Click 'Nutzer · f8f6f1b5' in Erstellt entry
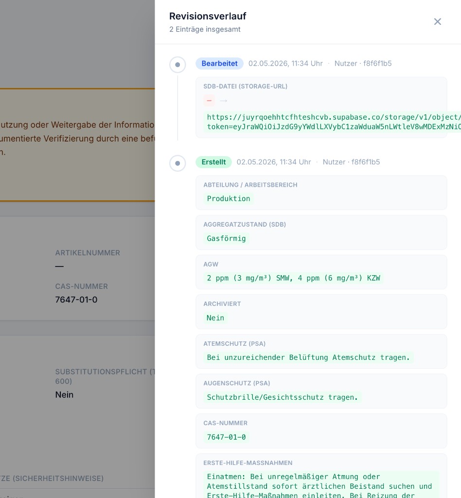461x498 pixels. click(351, 162)
